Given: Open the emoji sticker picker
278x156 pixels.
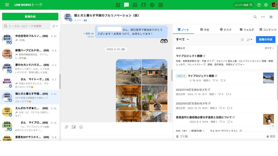Looking at the screenshot, I should click(81, 127).
